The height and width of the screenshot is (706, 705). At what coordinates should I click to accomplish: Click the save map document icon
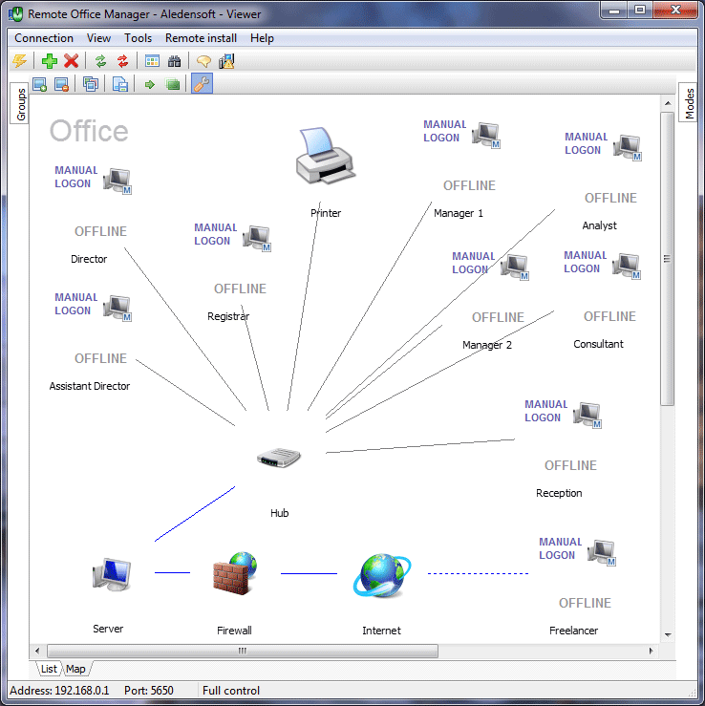120,84
